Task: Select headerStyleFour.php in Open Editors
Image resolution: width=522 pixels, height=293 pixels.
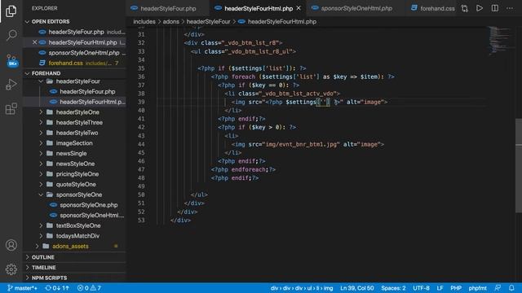Action: tap(75, 32)
